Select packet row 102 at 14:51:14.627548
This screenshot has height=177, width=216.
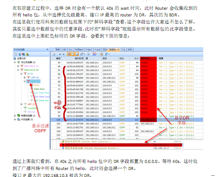coord(127,124)
